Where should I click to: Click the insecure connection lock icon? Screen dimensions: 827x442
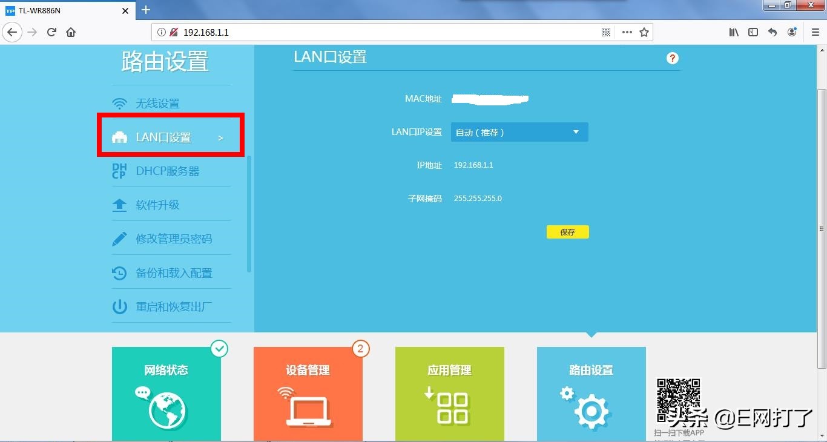pyautogui.click(x=174, y=32)
